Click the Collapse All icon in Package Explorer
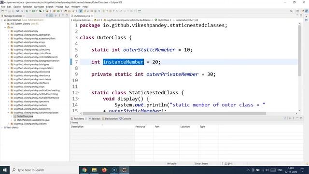 [x=47, y=15]
